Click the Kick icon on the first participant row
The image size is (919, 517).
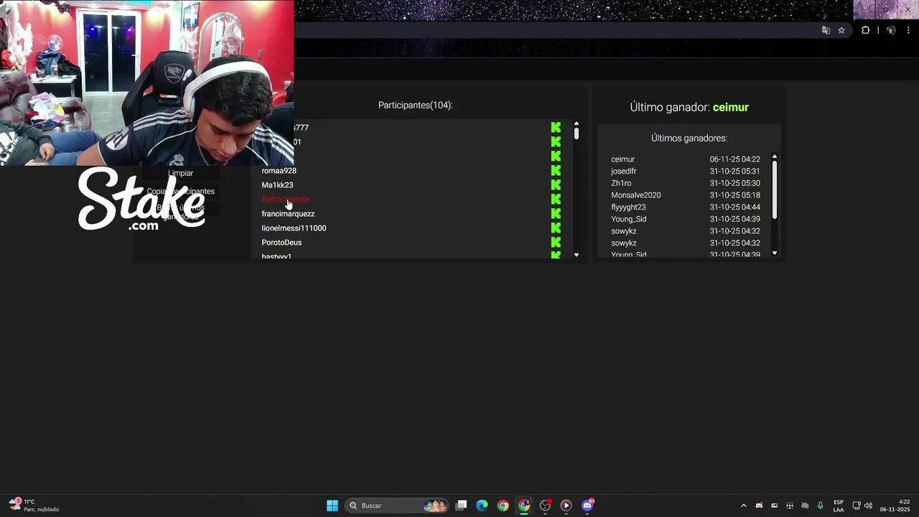(556, 127)
